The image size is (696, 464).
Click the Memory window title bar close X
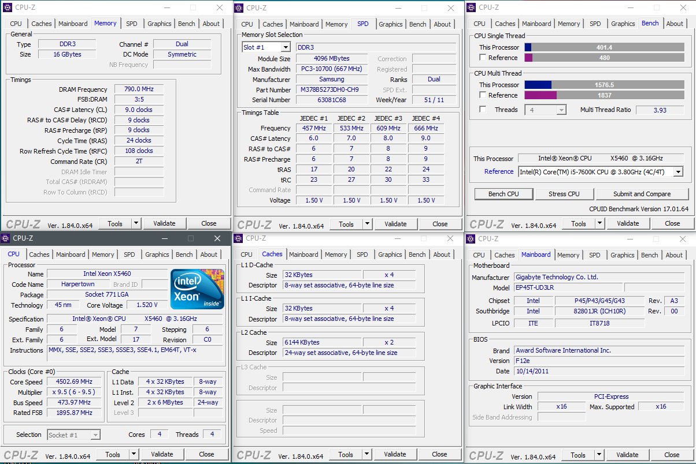(x=220, y=8)
